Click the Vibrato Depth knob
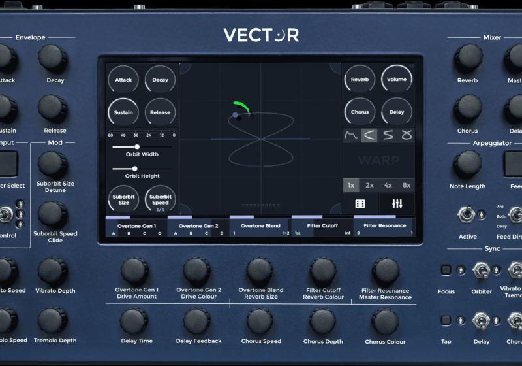522x366 pixels. coord(53,271)
